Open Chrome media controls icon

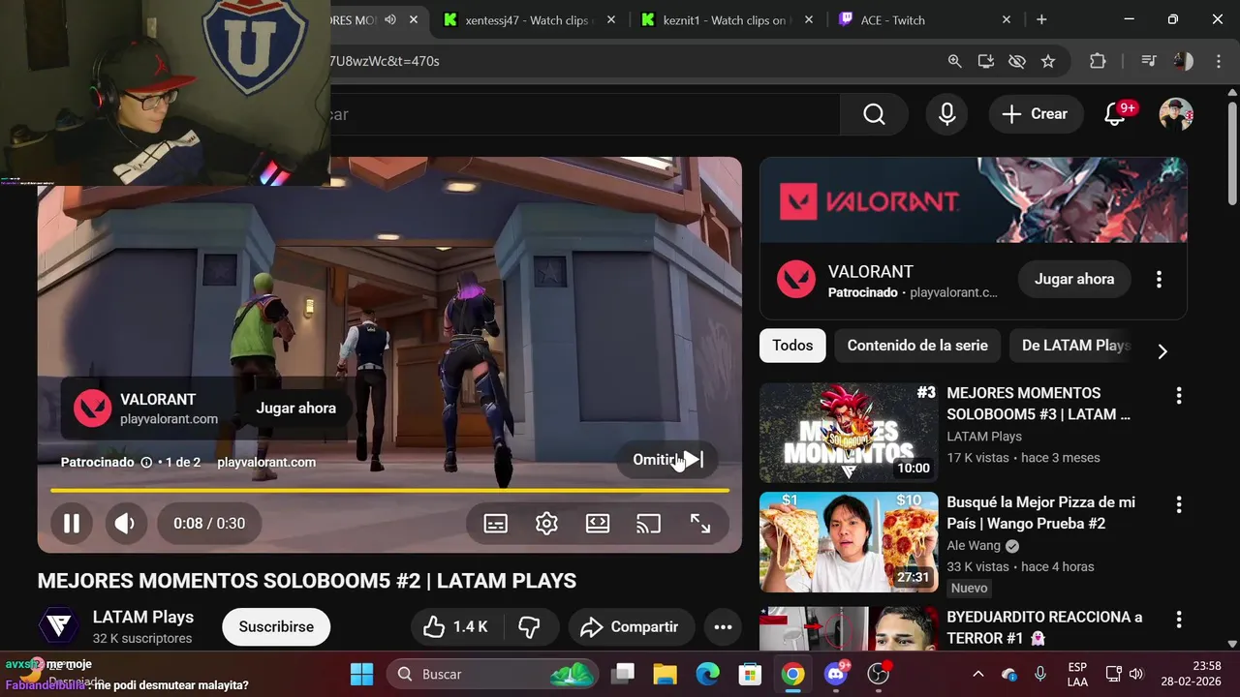(x=1149, y=61)
